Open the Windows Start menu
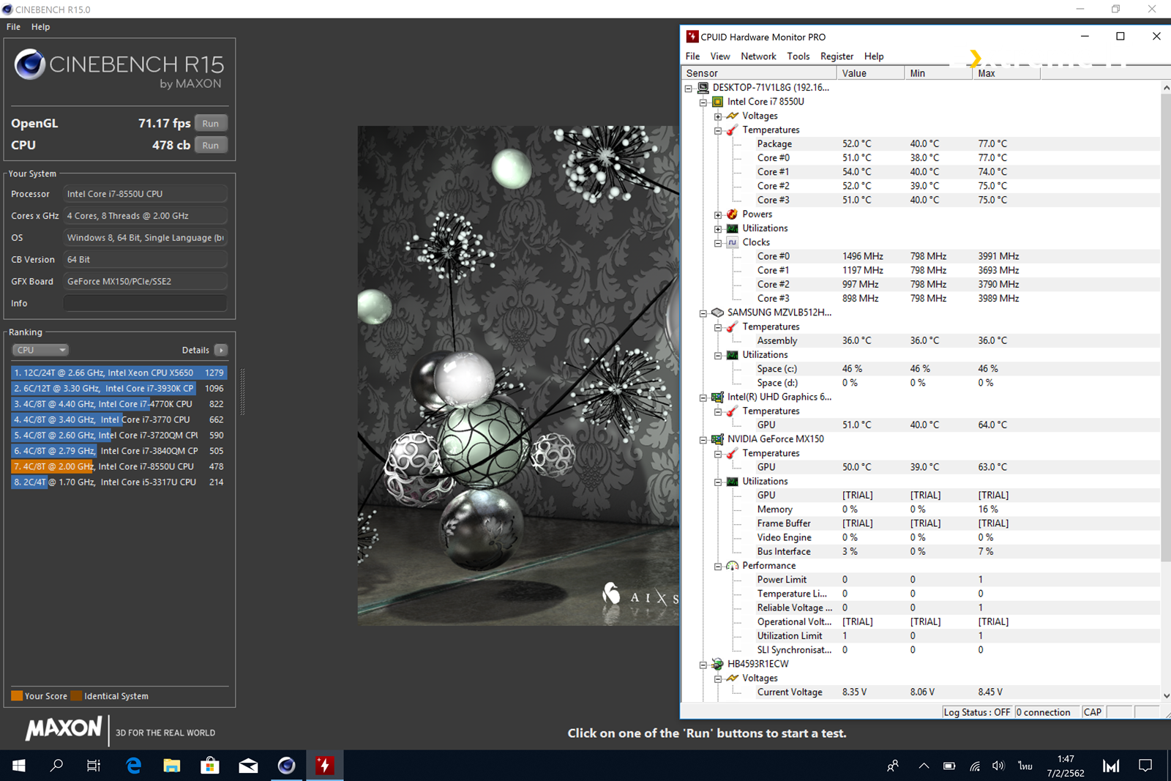Viewport: 1171px width, 781px height. coord(19,766)
